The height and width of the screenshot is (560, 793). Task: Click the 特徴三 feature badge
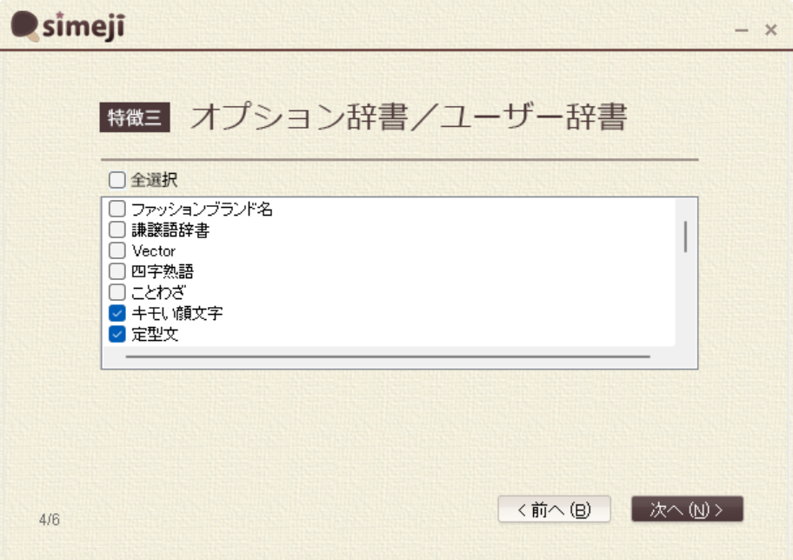pyautogui.click(x=135, y=117)
